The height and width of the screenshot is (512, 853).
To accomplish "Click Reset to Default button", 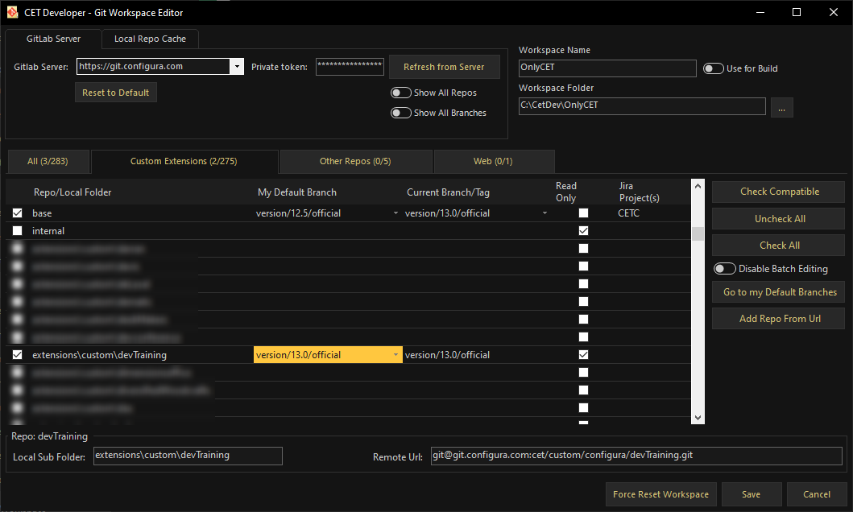I will [115, 93].
